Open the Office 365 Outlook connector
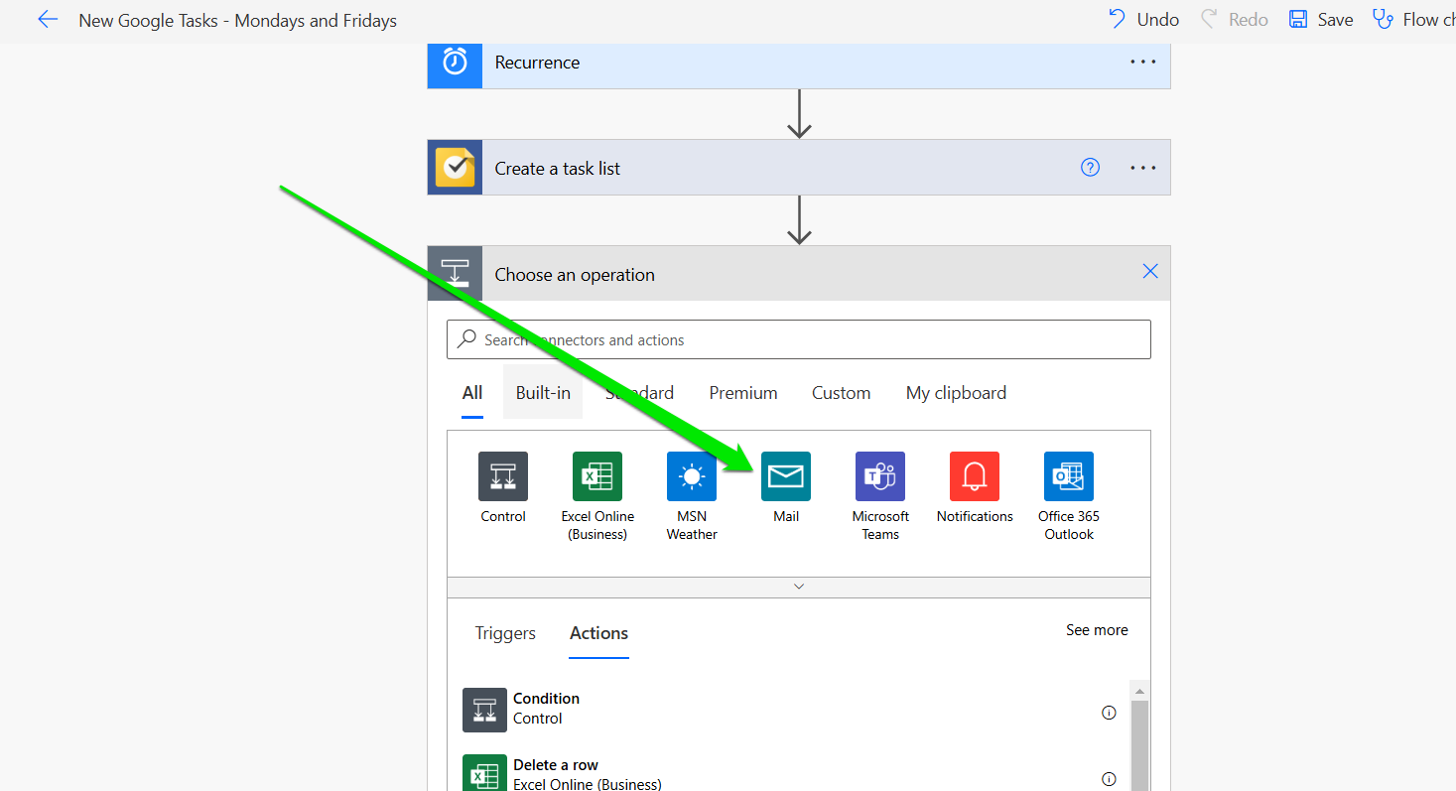This screenshot has height=791, width=1456. (1068, 476)
